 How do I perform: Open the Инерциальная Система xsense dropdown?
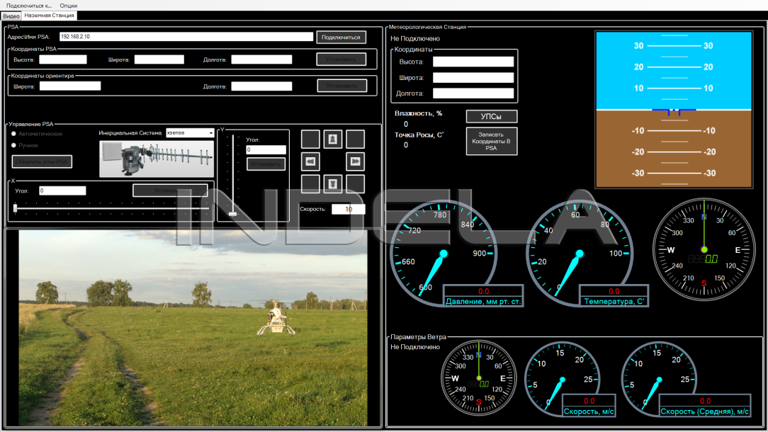(190, 132)
